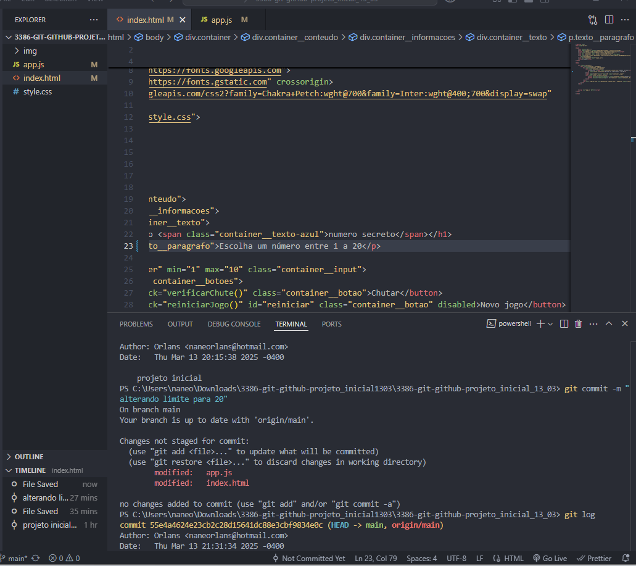Click 'modified: app.js' in terminal output
Screen dimensions: 636x566
tap(192, 473)
